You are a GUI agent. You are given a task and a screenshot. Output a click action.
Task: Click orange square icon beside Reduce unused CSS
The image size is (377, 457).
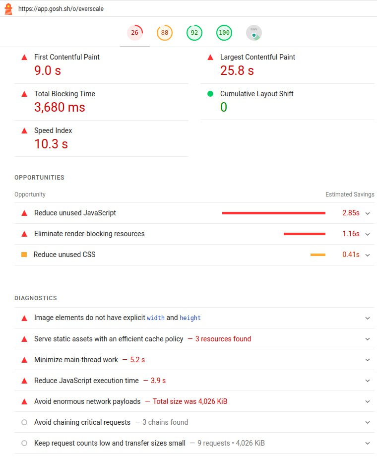[24, 255]
